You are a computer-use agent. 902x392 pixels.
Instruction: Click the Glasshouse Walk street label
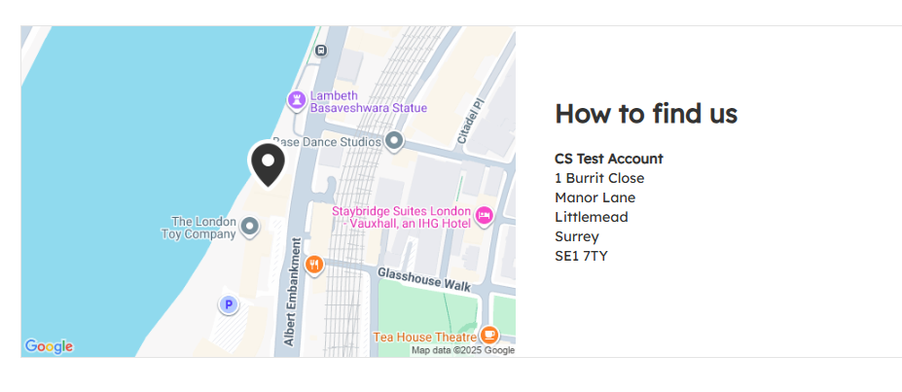coord(424,279)
